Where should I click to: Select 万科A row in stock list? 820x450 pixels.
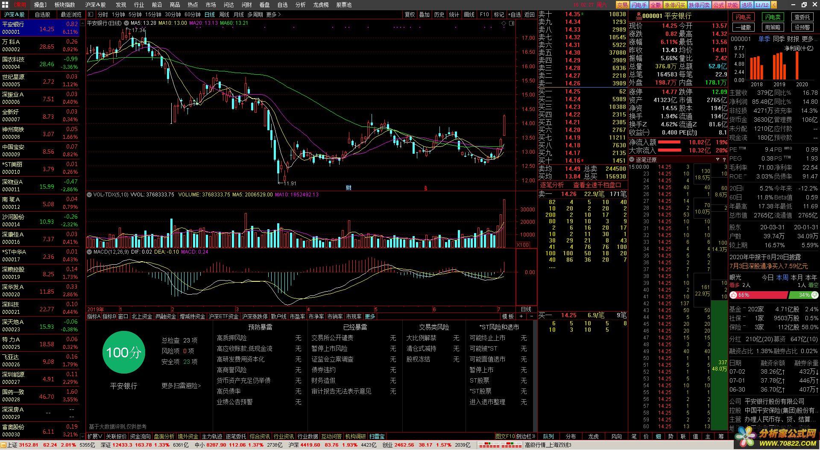point(40,45)
